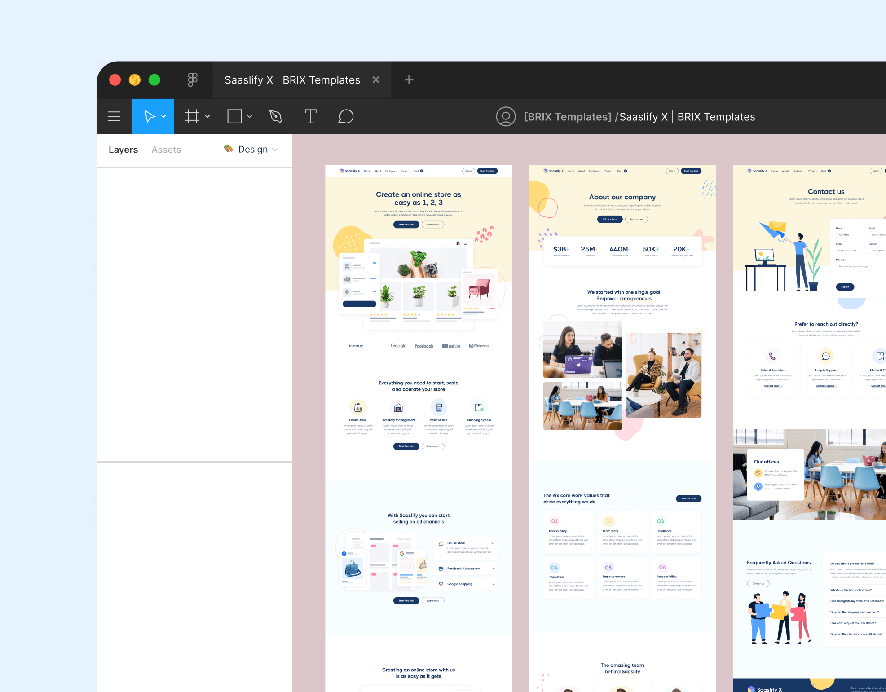Select the Contact us page frame on canvas
Screen dimensions: 886x692
[826, 191]
